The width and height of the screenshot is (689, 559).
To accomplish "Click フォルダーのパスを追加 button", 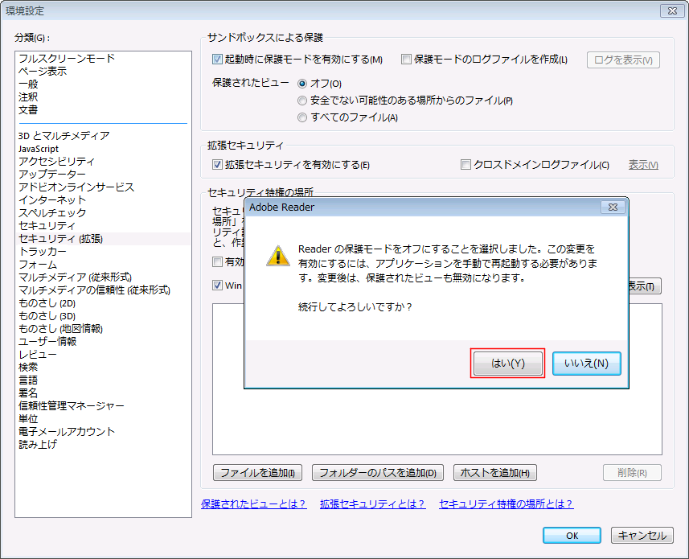I will coord(377,473).
